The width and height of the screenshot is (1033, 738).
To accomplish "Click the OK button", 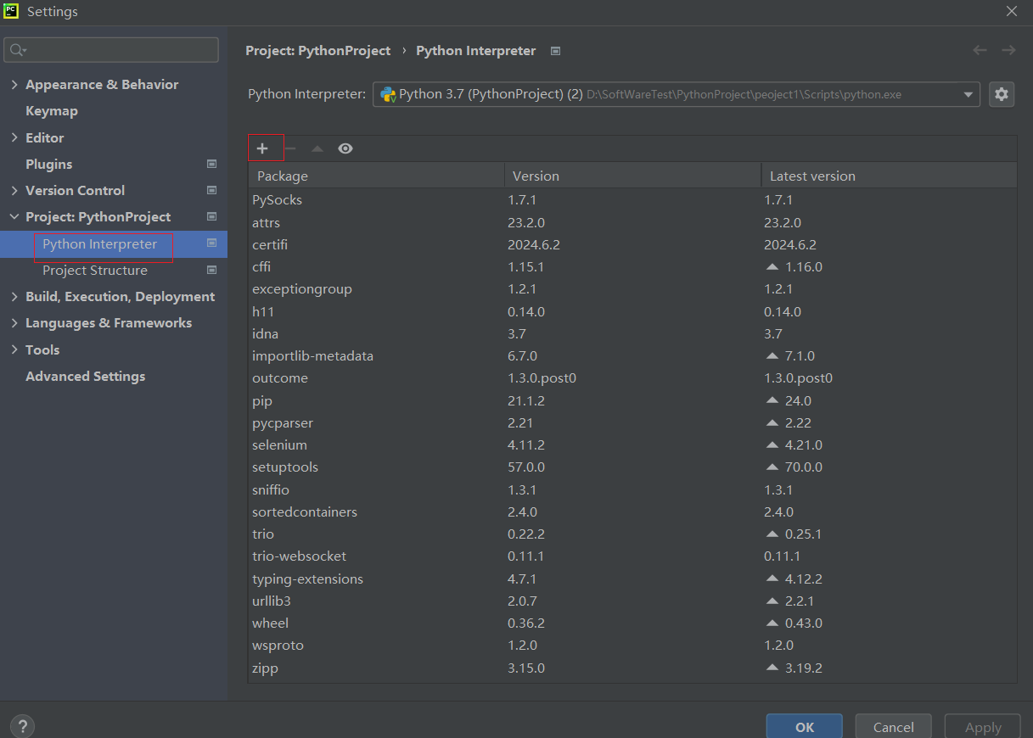I will pyautogui.click(x=805, y=727).
